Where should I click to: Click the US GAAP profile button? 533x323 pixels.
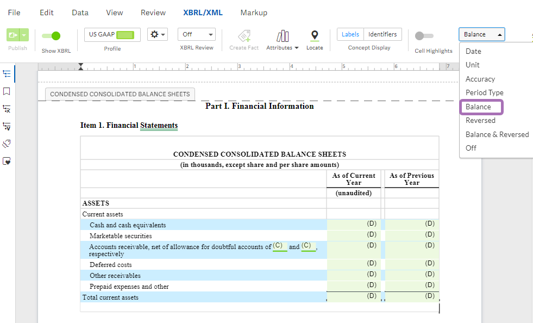(112, 34)
